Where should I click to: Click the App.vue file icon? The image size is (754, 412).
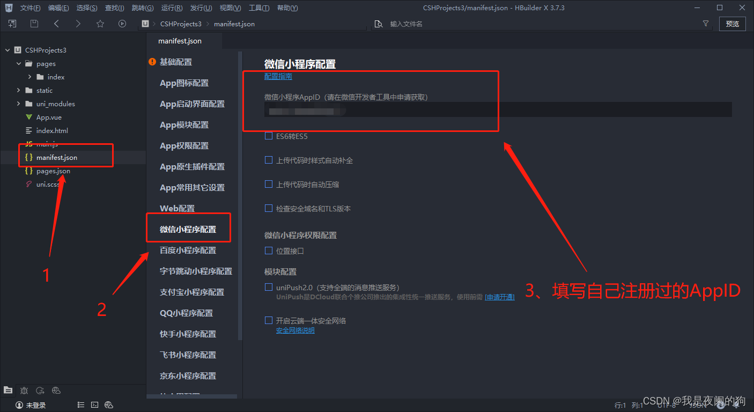[x=29, y=117]
